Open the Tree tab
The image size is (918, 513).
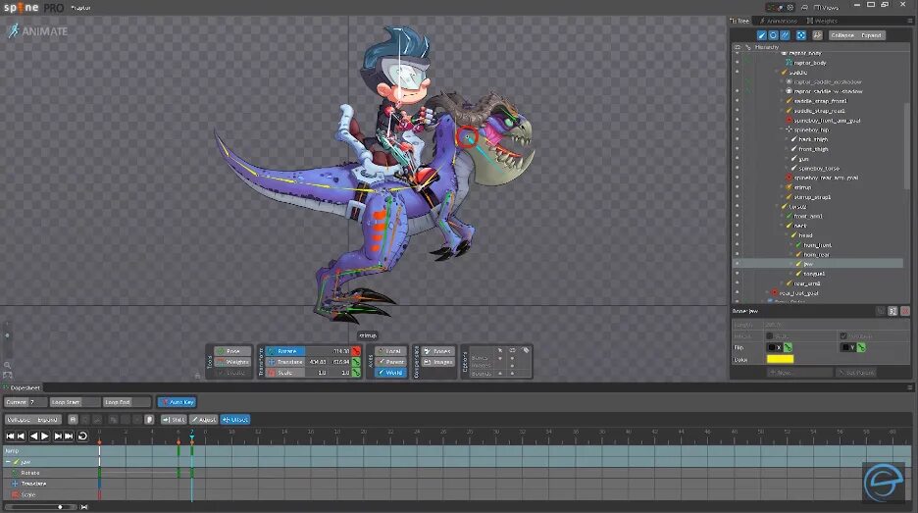tap(740, 21)
